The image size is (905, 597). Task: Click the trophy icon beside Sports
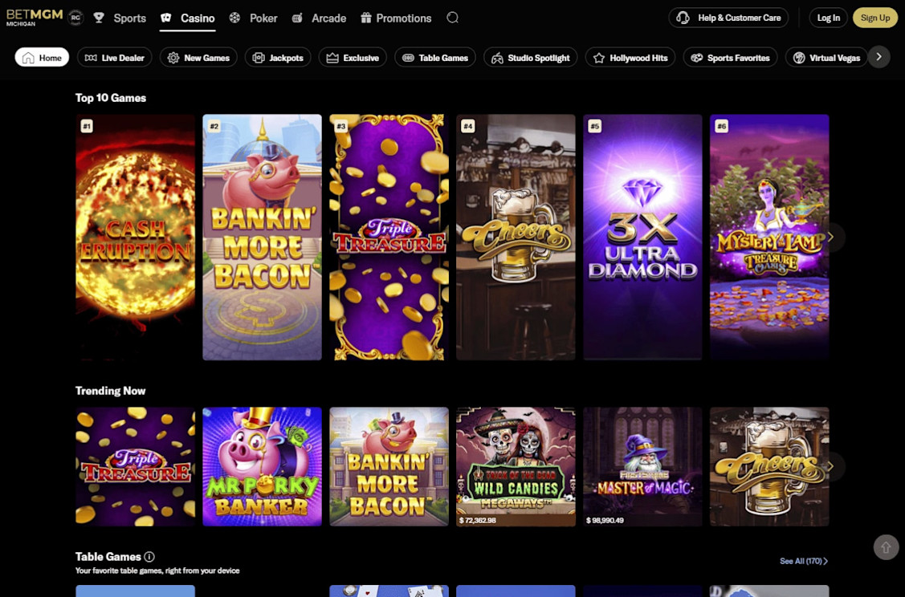99,18
